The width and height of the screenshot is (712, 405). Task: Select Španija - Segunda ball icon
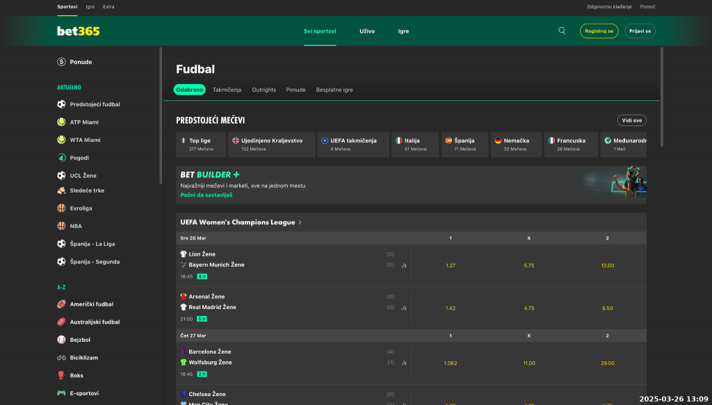[61, 262]
